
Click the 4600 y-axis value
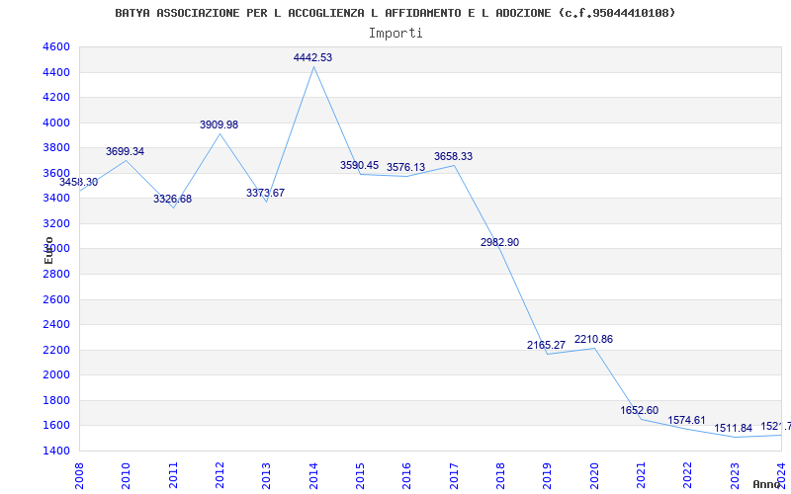point(56,46)
